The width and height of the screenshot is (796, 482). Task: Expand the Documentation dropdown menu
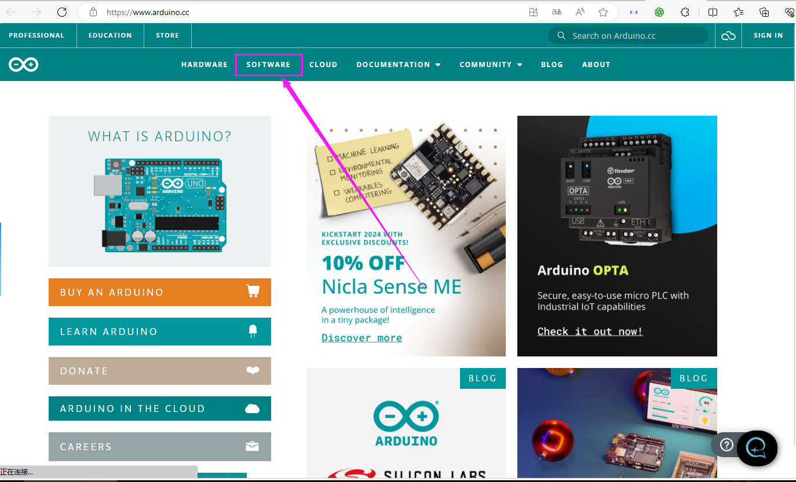pyautogui.click(x=399, y=65)
